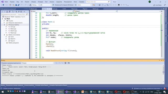Viewport: 168px width, 94px height.
Task: Open the Файл menu
Action: tap(6, 2)
